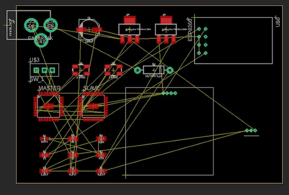Click the top-left green power jack pad
This screenshot has height=195, width=289.
[x=31, y=25]
